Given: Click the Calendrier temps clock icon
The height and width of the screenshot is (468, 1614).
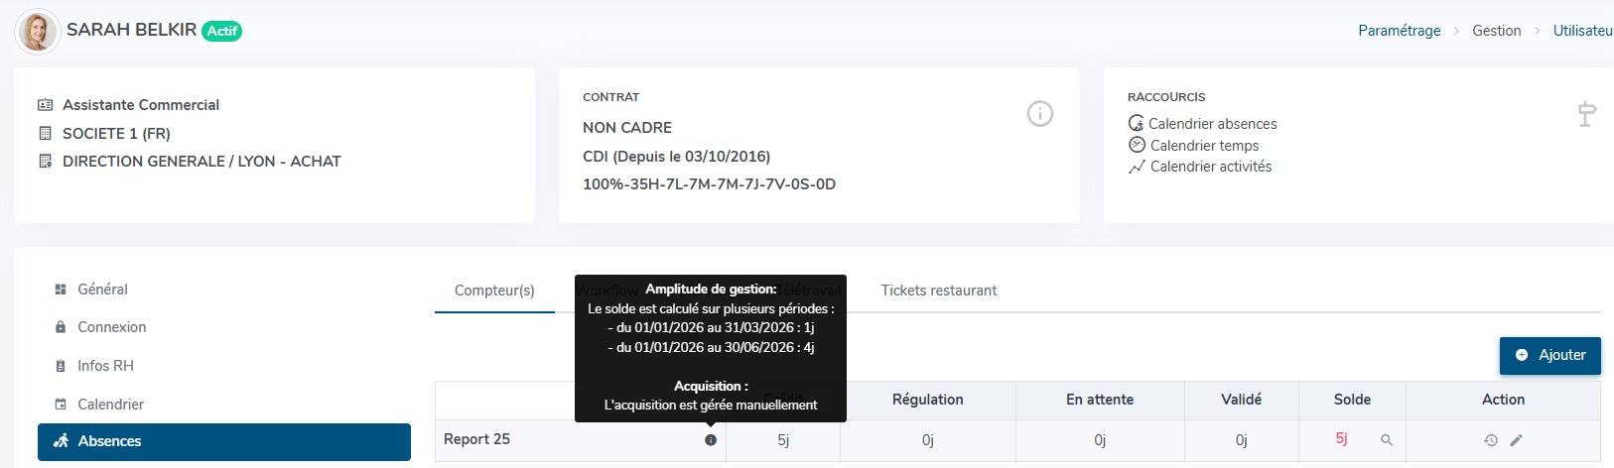Looking at the screenshot, I should 1137,145.
